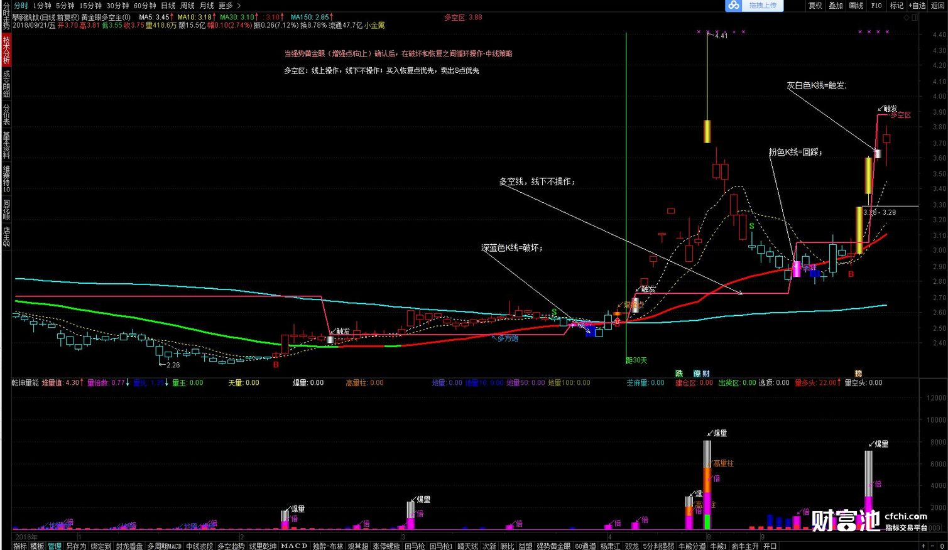Open the 指标 indicator tab
The height and width of the screenshot is (550, 948).
coord(20,546)
